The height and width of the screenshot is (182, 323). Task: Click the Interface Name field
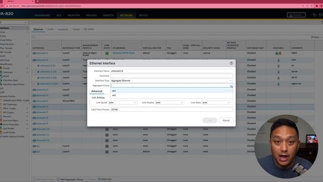pyautogui.click(x=172, y=71)
